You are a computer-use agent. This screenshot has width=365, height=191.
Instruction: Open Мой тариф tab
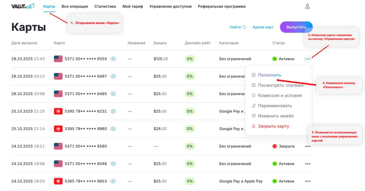pyautogui.click(x=133, y=6)
